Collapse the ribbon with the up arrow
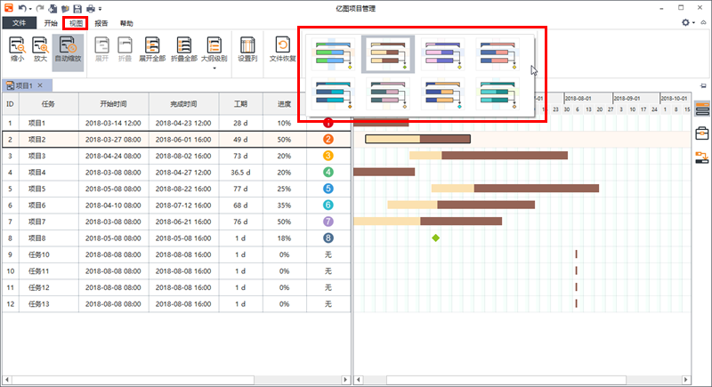Image resolution: width=712 pixels, height=387 pixels. click(703, 22)
